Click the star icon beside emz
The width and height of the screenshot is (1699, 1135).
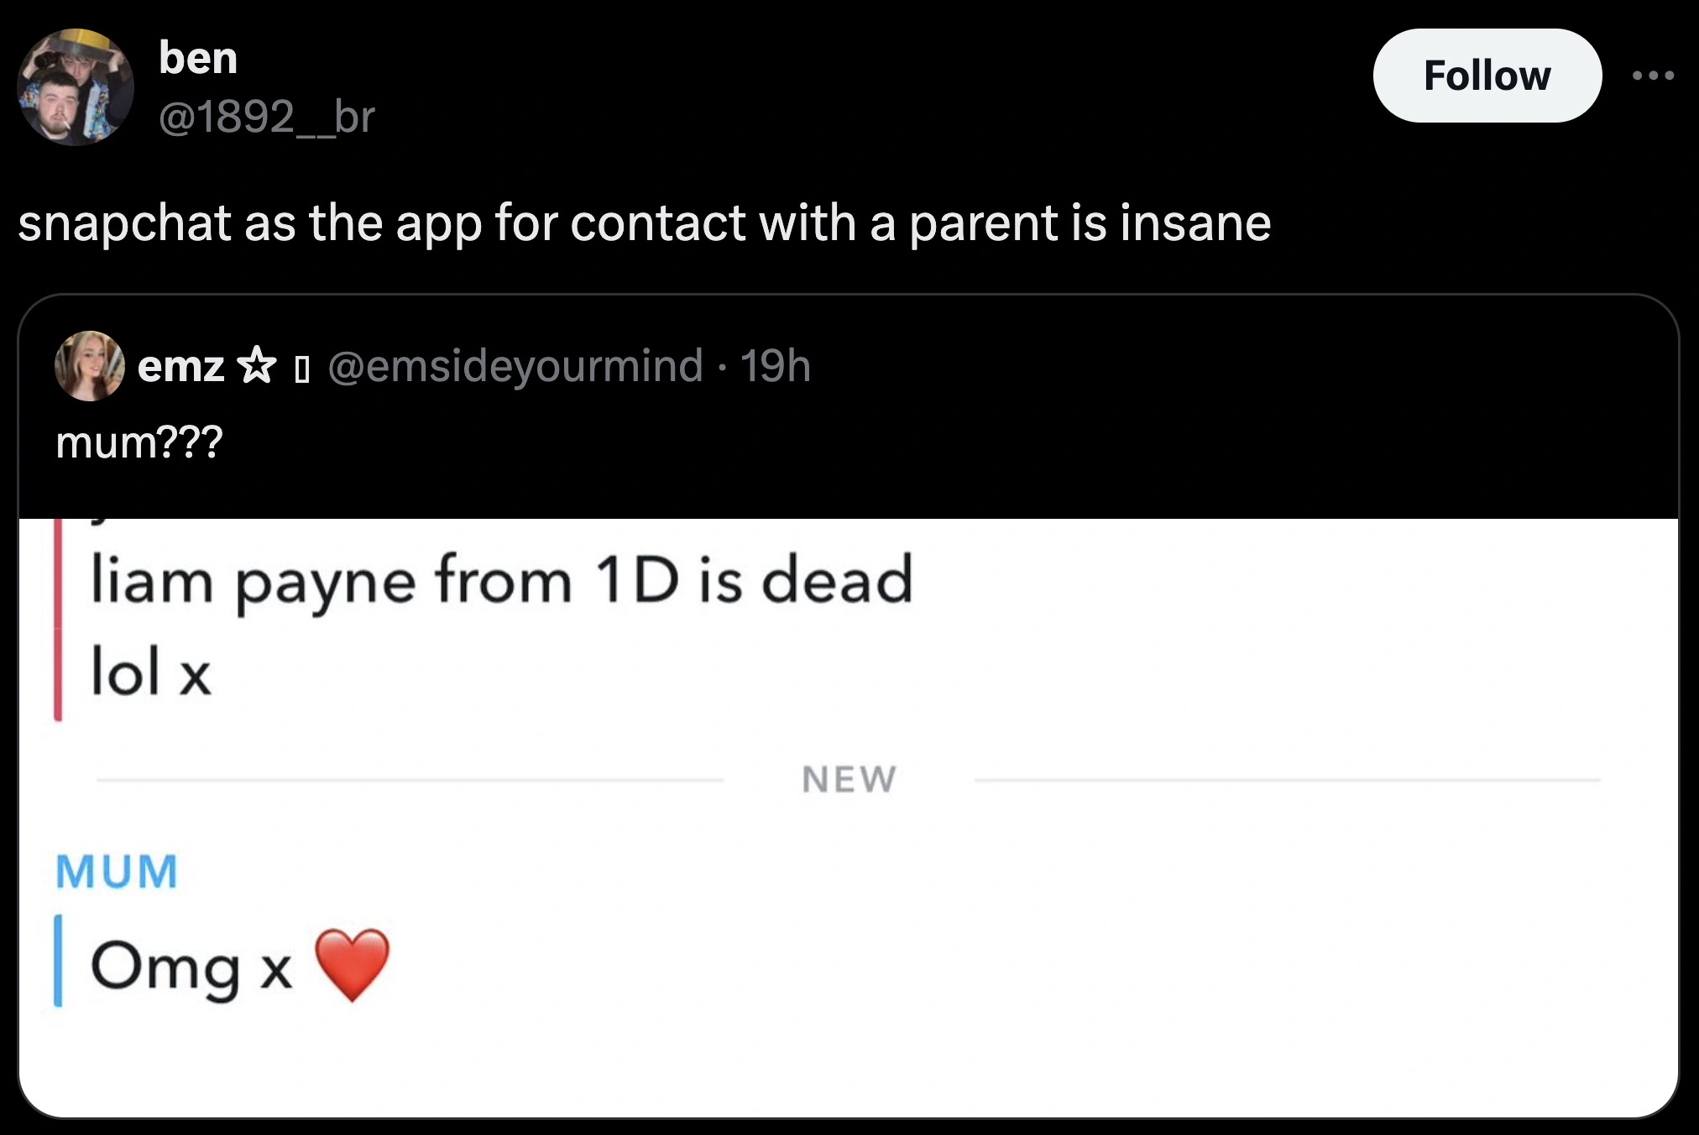tap(257, 366)
